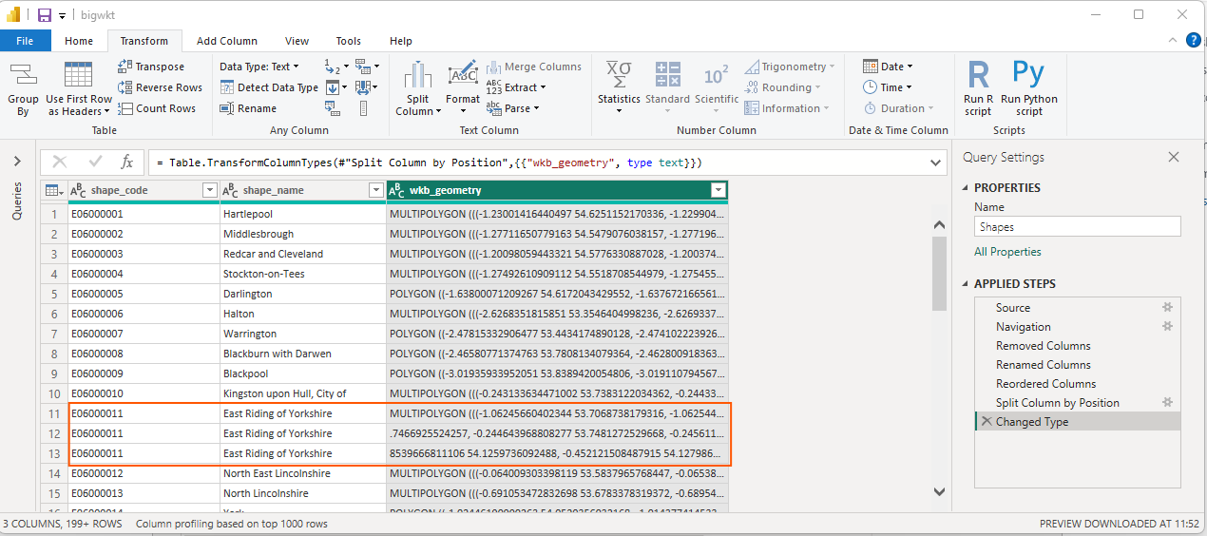Collapse the APPLIED STEPS section
Viewport: 1207px width, 536px height.
pos(967,284)
